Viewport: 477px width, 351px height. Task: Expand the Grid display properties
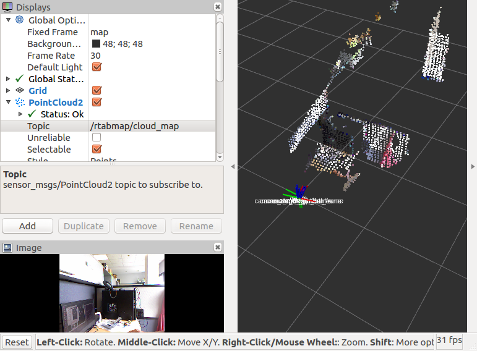coord(8,90)
